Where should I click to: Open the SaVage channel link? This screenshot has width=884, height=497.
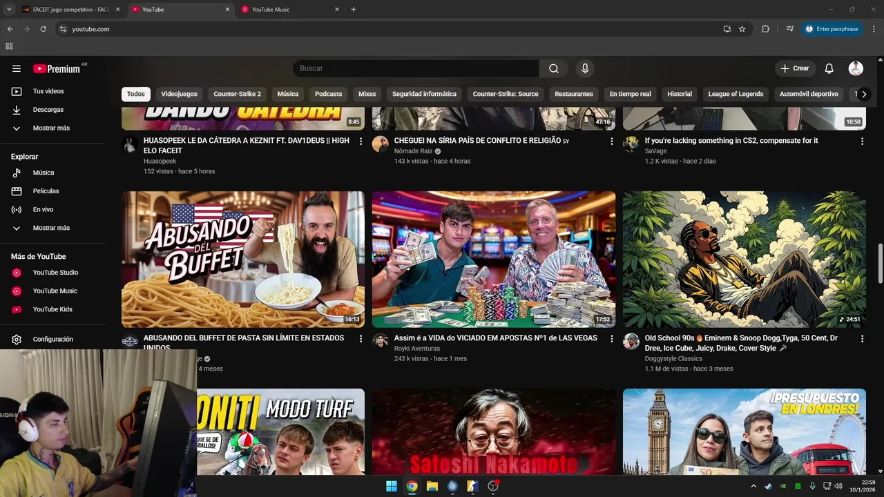pos(655,151)
